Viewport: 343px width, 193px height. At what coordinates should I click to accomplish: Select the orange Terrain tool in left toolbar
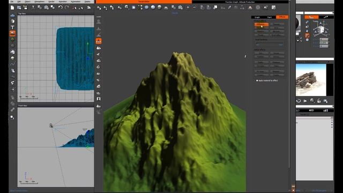pyautogui.click(x=12, y=33)
